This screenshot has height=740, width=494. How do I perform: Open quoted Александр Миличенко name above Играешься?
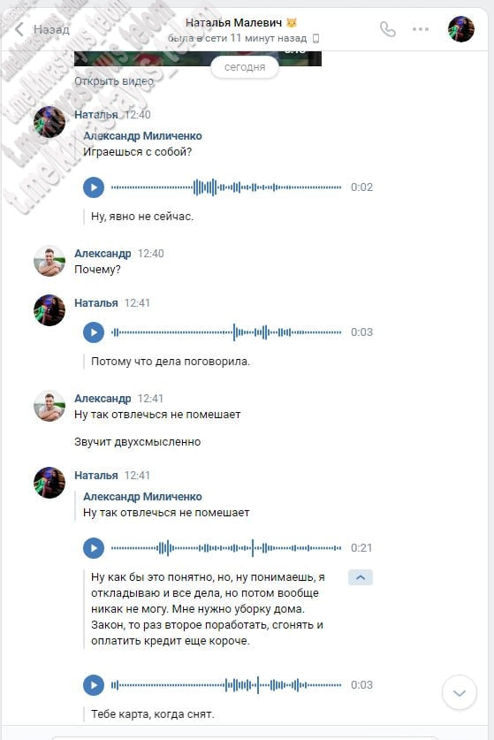point(142,136)
